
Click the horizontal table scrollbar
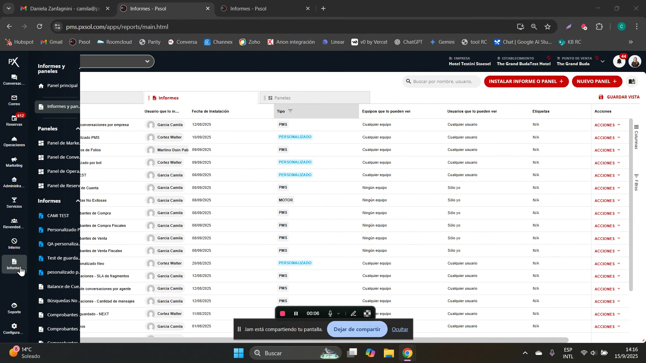(x=324, y=340)
